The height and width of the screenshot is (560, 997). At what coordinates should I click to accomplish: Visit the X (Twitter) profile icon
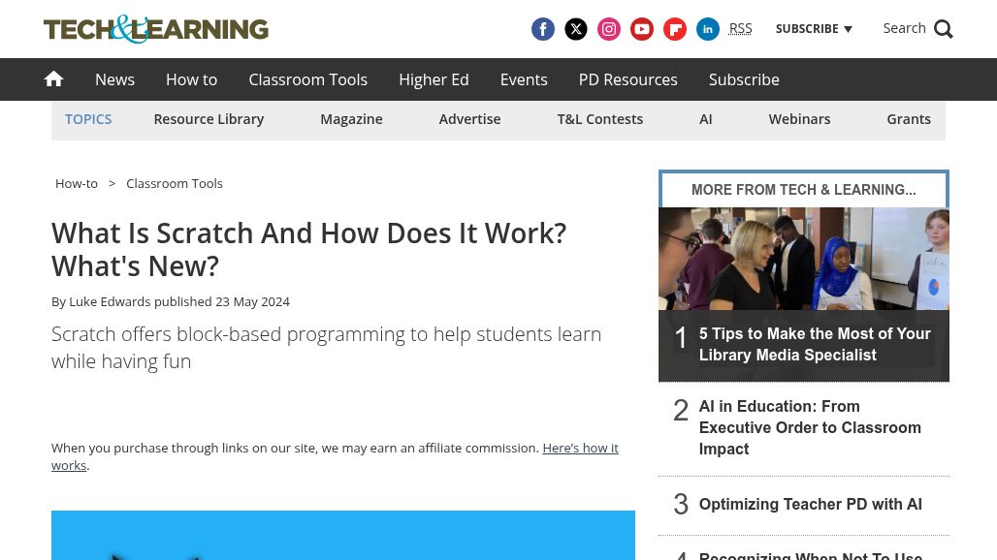tap(576, 29)
